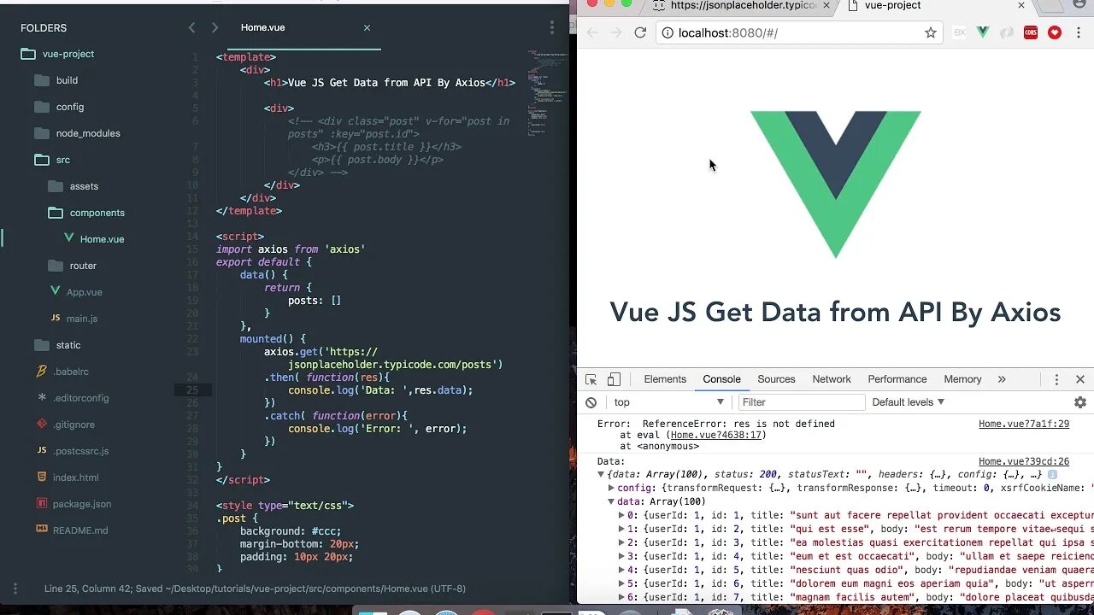1094x615 pixels.
Task: Open the Home.vue?39cd:26 source link
Action: coord(1024,461)
